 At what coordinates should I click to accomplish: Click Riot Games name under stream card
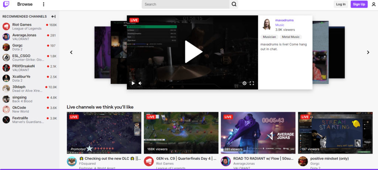[x=165, y=164]
